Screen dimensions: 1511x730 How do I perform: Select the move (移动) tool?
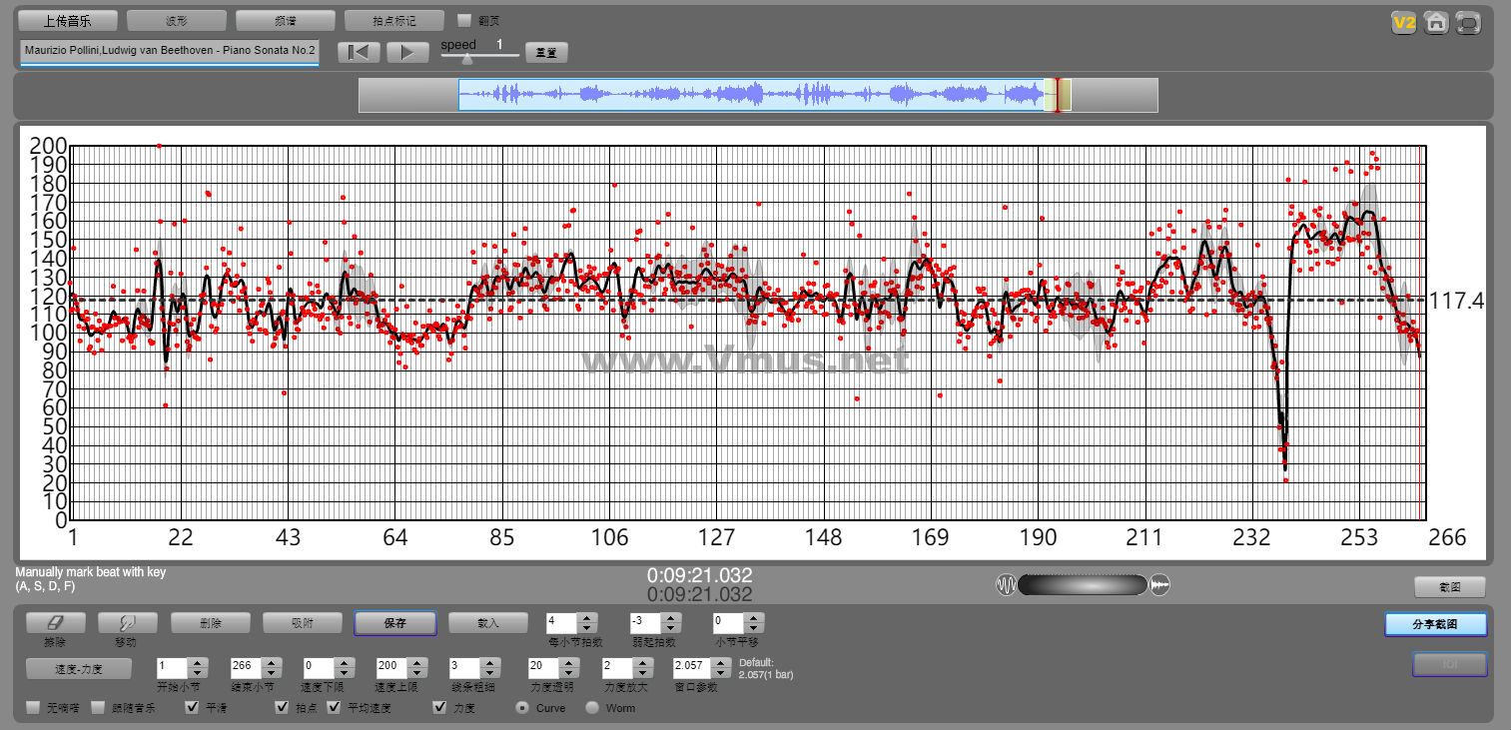127,622
